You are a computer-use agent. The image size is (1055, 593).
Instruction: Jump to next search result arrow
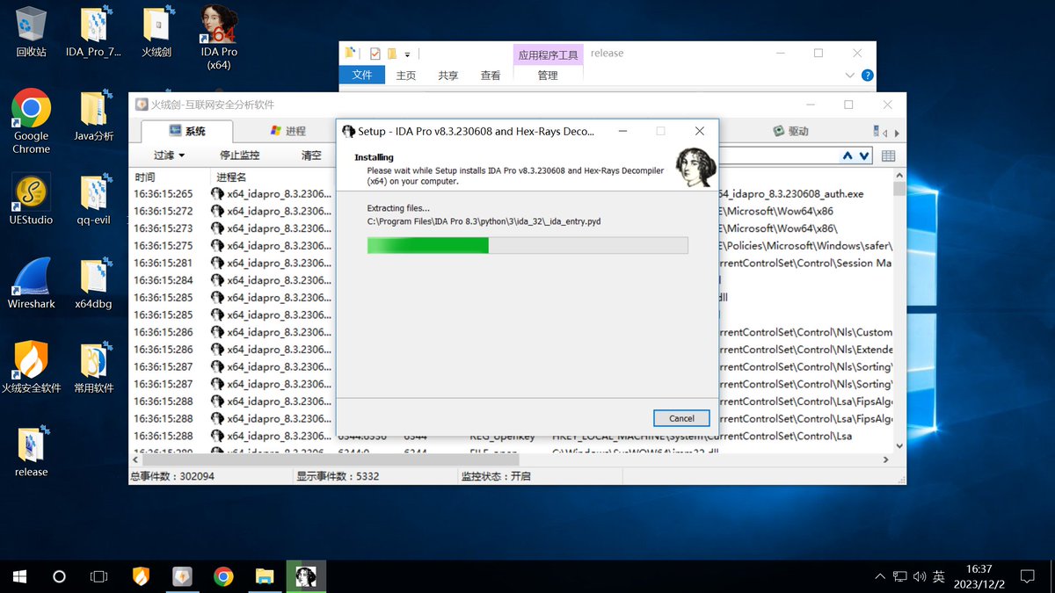point(864,155)
